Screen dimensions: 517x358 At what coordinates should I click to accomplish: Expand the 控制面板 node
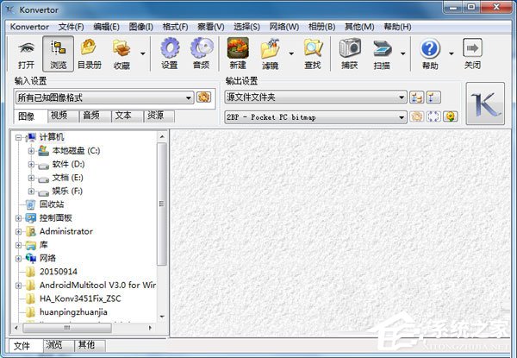click(x=18, y=218)
